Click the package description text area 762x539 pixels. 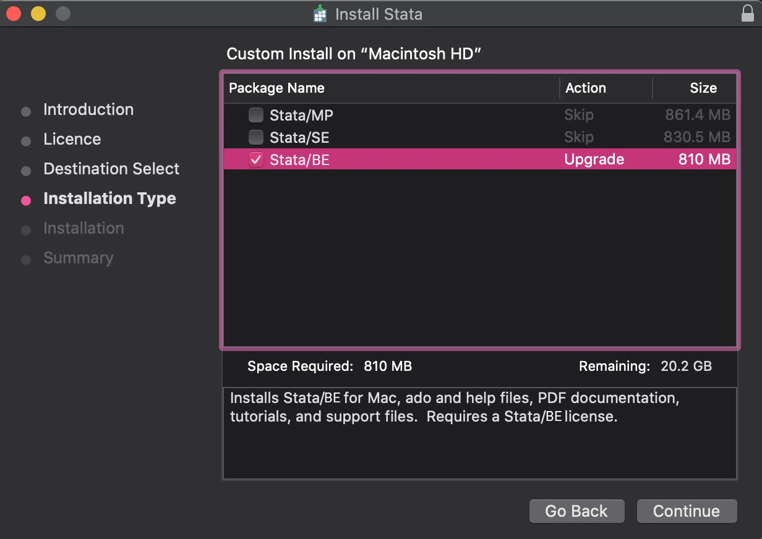click(x=479, y=433)
